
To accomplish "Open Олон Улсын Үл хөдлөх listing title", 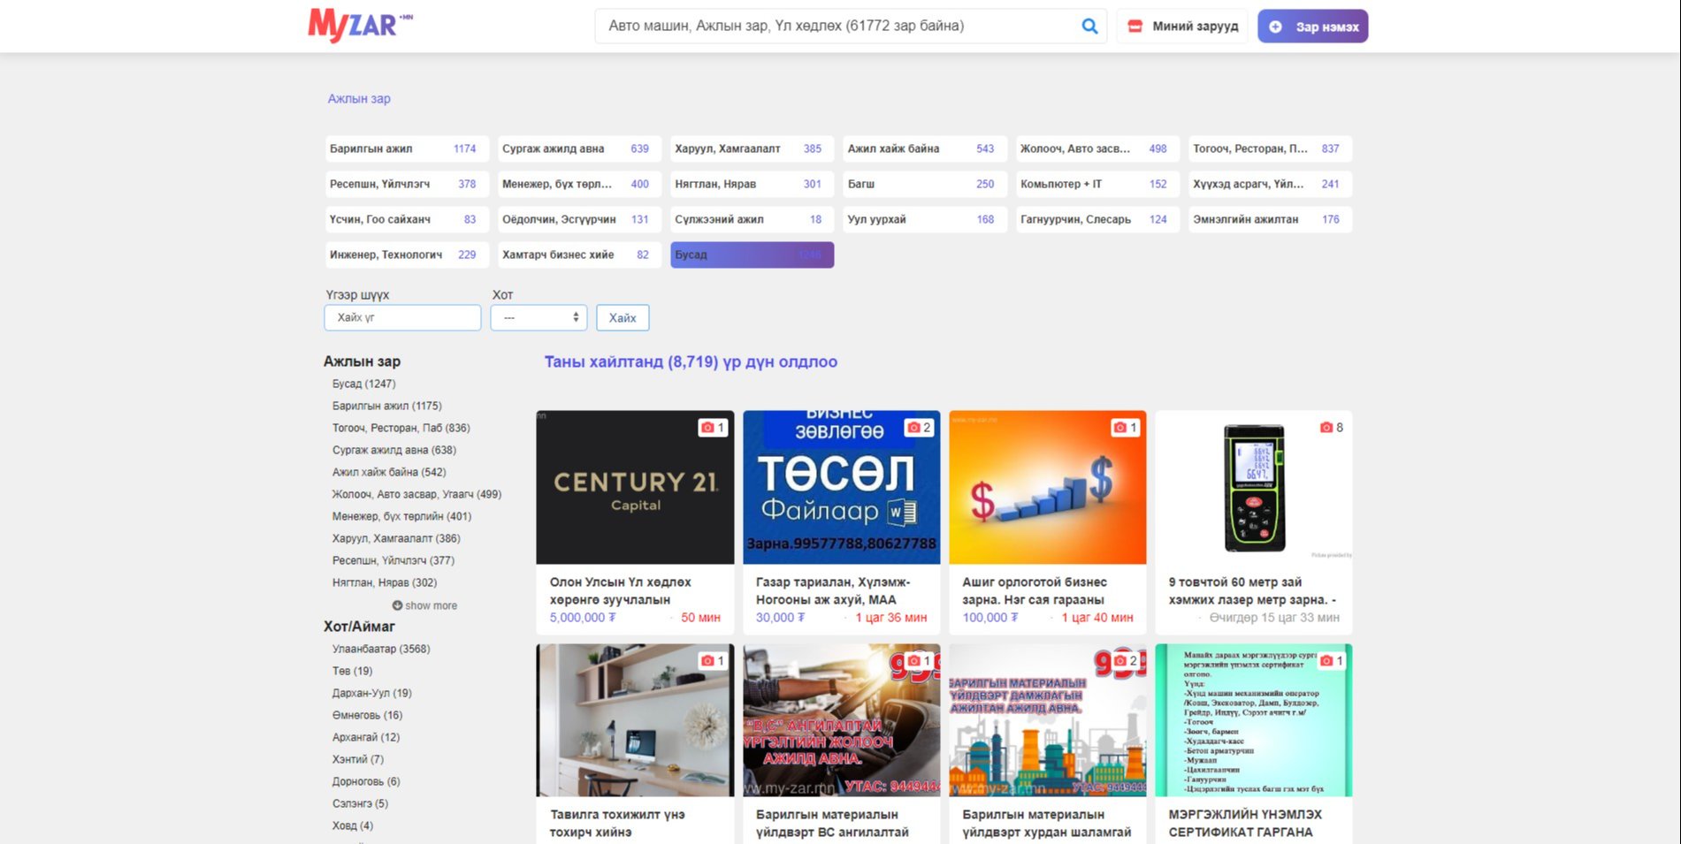I will (x=621, y=590).
